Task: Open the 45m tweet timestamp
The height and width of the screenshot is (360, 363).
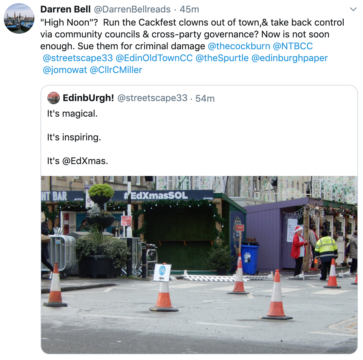Action: (x=189, y=9)
